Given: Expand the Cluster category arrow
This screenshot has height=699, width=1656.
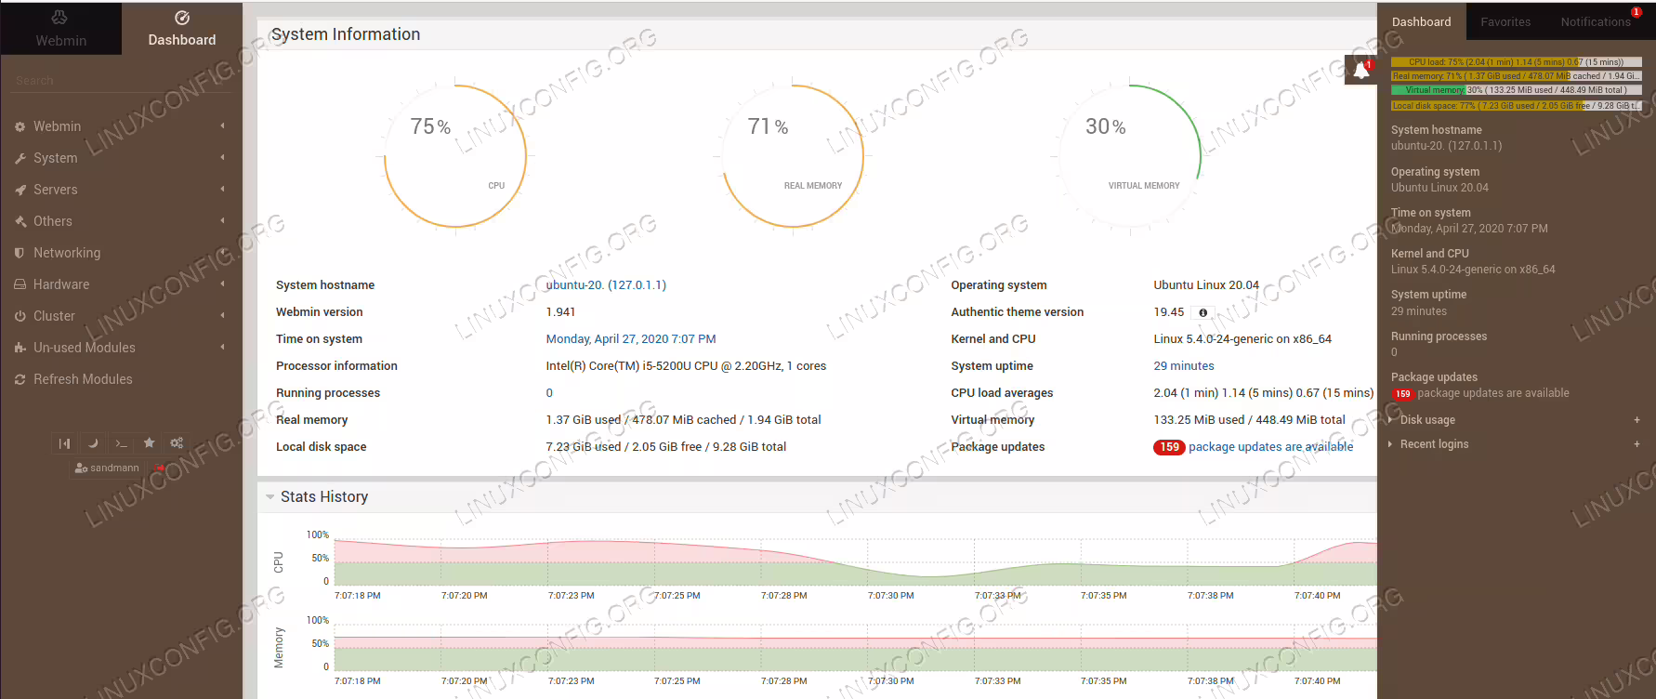Looking at the screenshot, I should (222, 315).
